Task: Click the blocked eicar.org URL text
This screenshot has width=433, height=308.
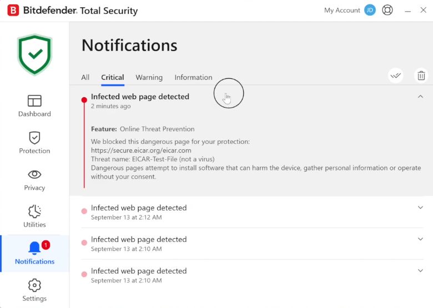Action: 141,150
